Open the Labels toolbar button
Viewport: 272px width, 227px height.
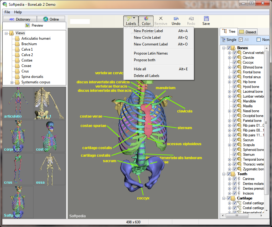[131, 21]
